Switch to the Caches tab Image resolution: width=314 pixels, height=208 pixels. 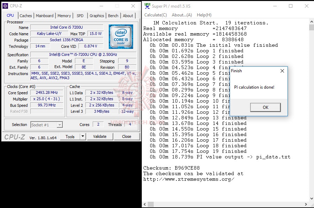pos(26,16)
